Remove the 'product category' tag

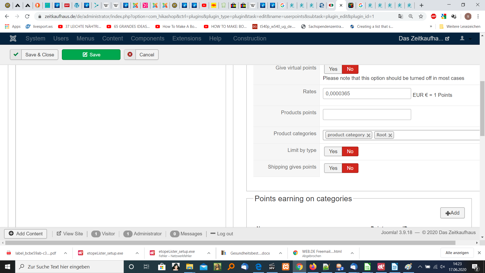point(369,135)
